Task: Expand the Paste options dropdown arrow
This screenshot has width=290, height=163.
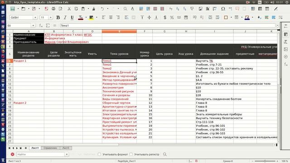Action: [x=88, y=9]
